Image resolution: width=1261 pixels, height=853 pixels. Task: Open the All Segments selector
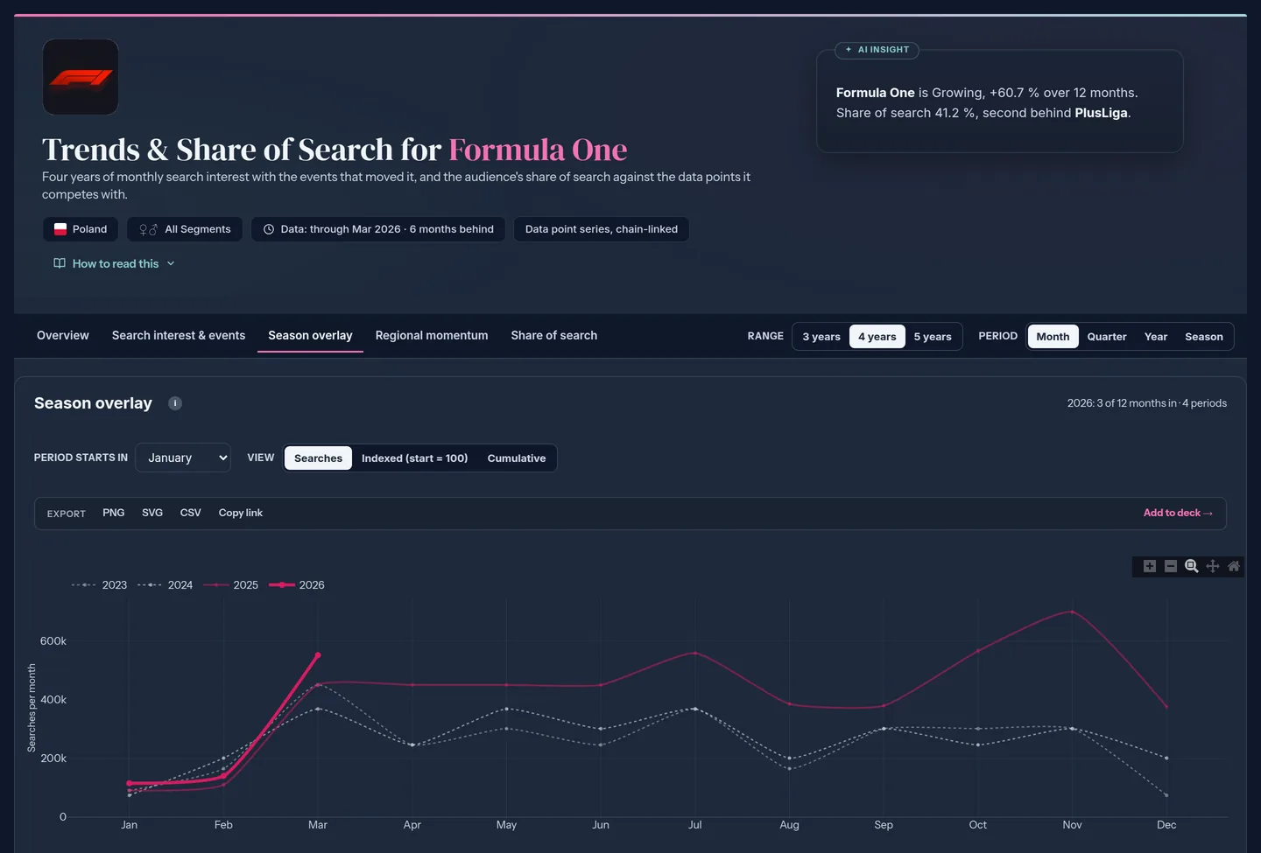(185, 229)
